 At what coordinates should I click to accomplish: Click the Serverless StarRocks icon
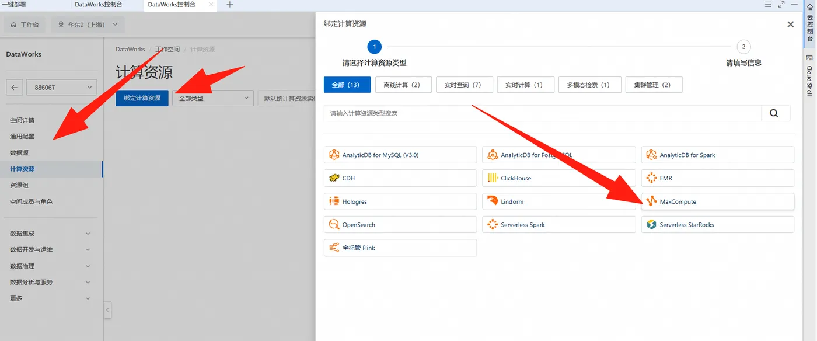651,225
